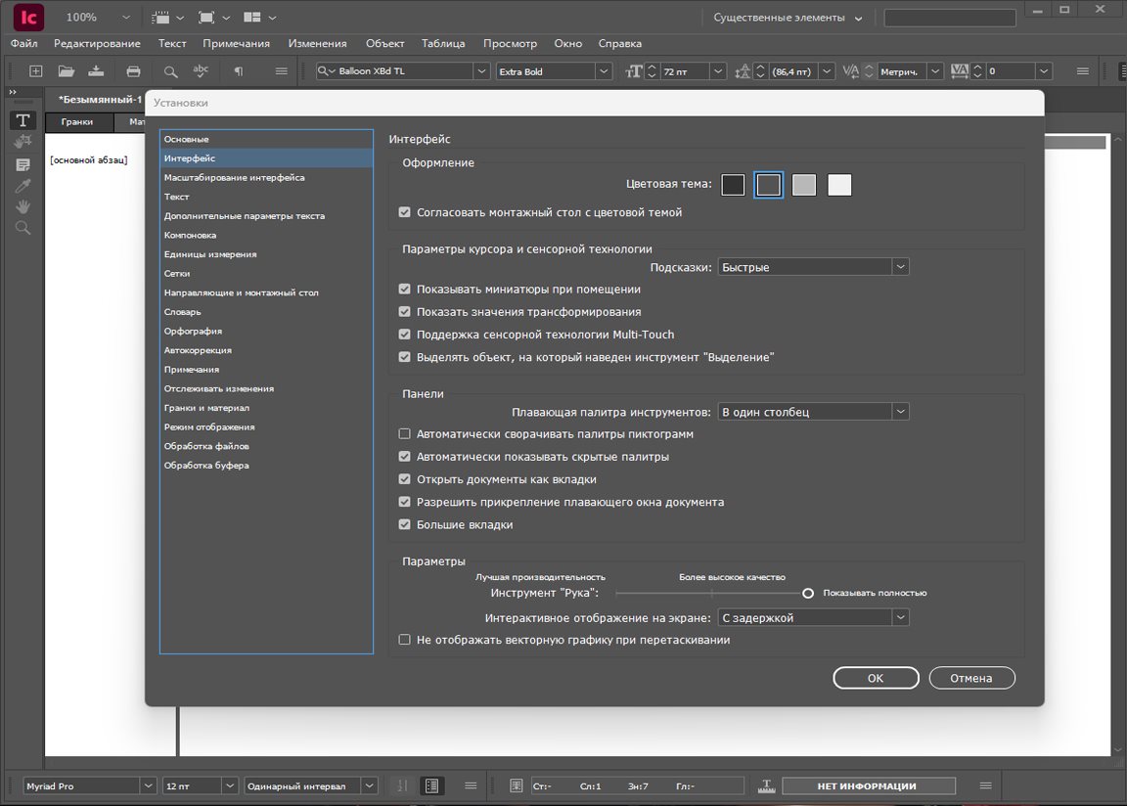This screenshot has width=1127, height=806.
Task: Toggle hidden characters pilcrow icon
Action: (238, 71)
